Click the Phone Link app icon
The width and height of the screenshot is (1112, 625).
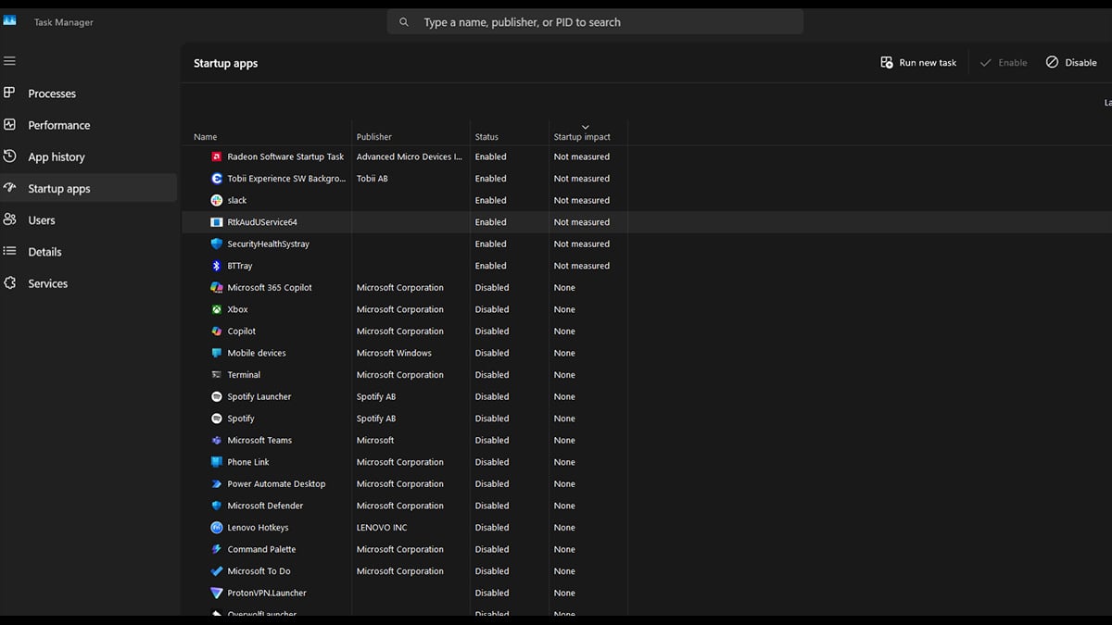[217, 461]
